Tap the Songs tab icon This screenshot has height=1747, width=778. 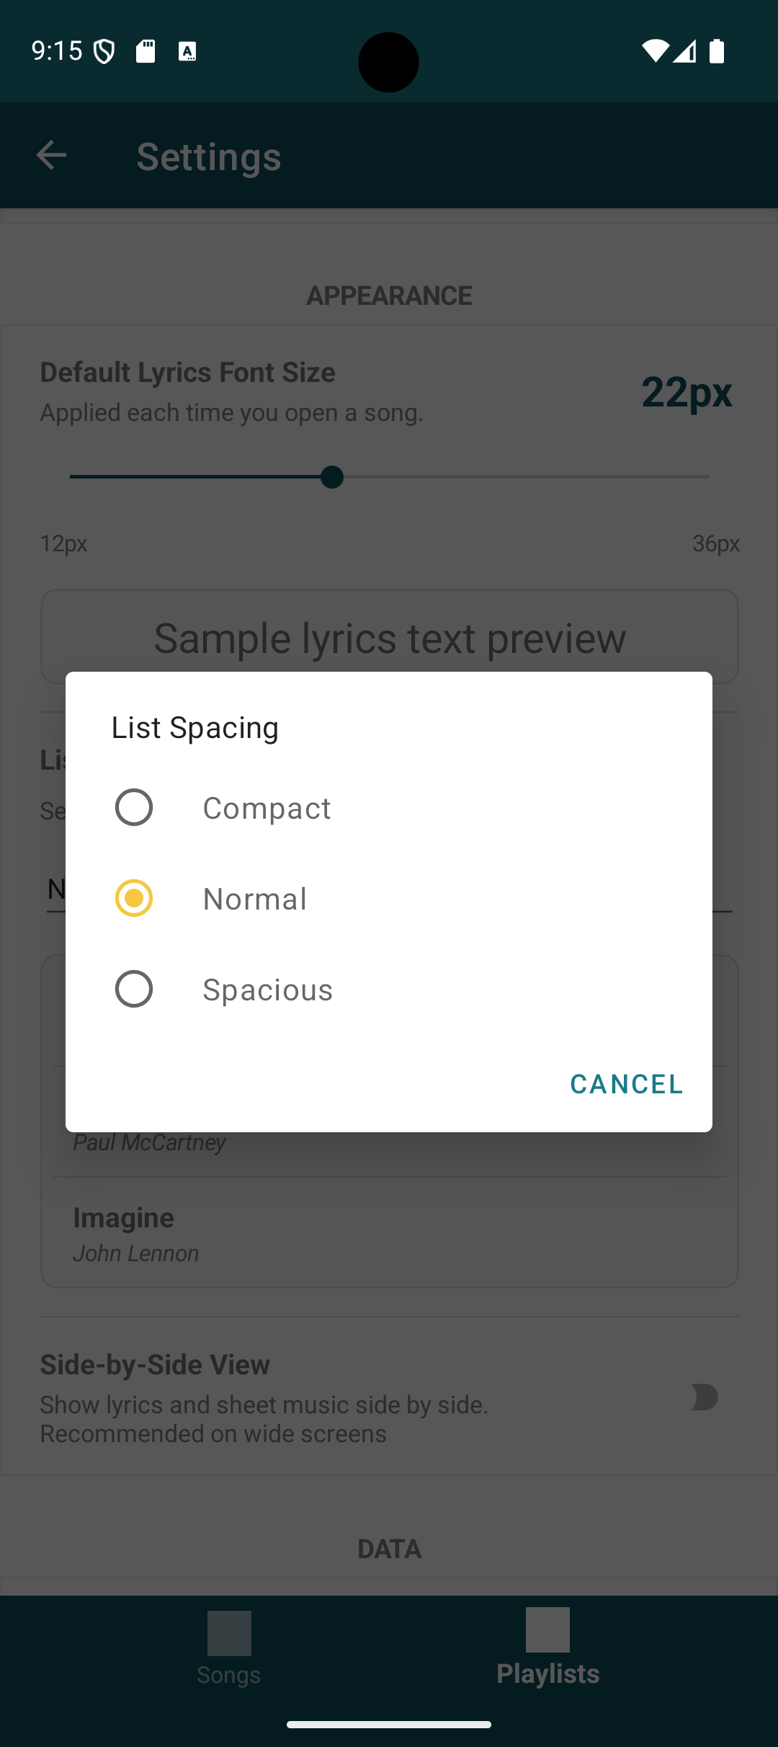pyautogui.click(x=229, y=1633)
